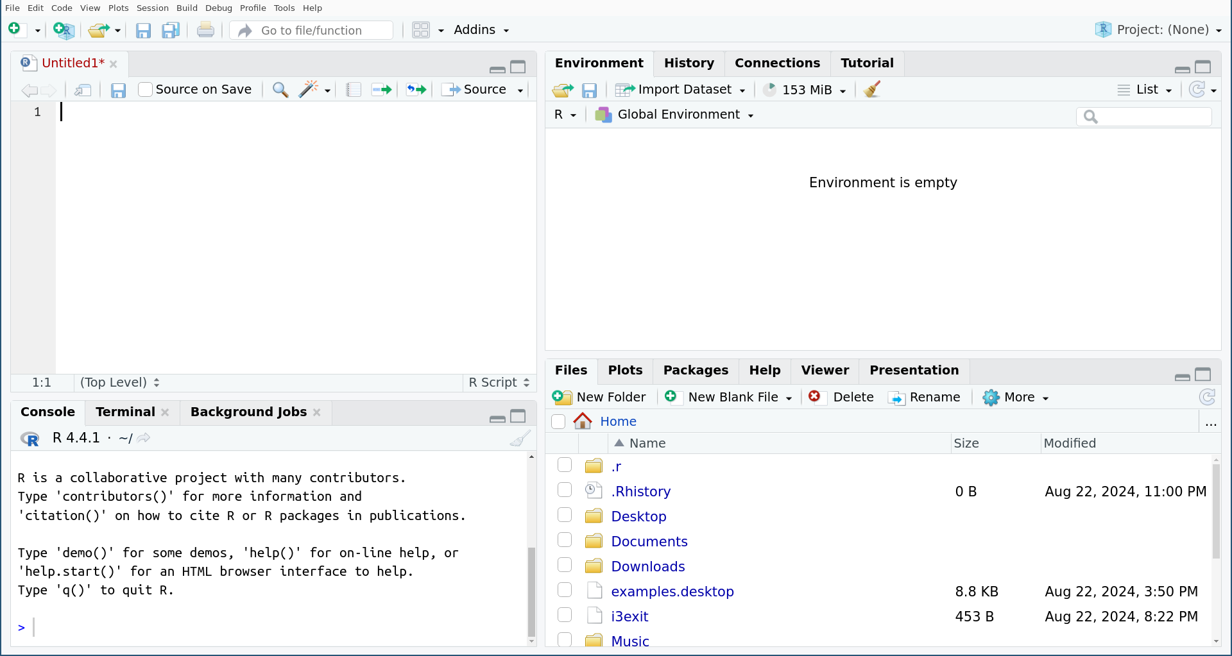Check the box next to Desktop folder
The image size is (1232, 656).
tap(565, 516)
